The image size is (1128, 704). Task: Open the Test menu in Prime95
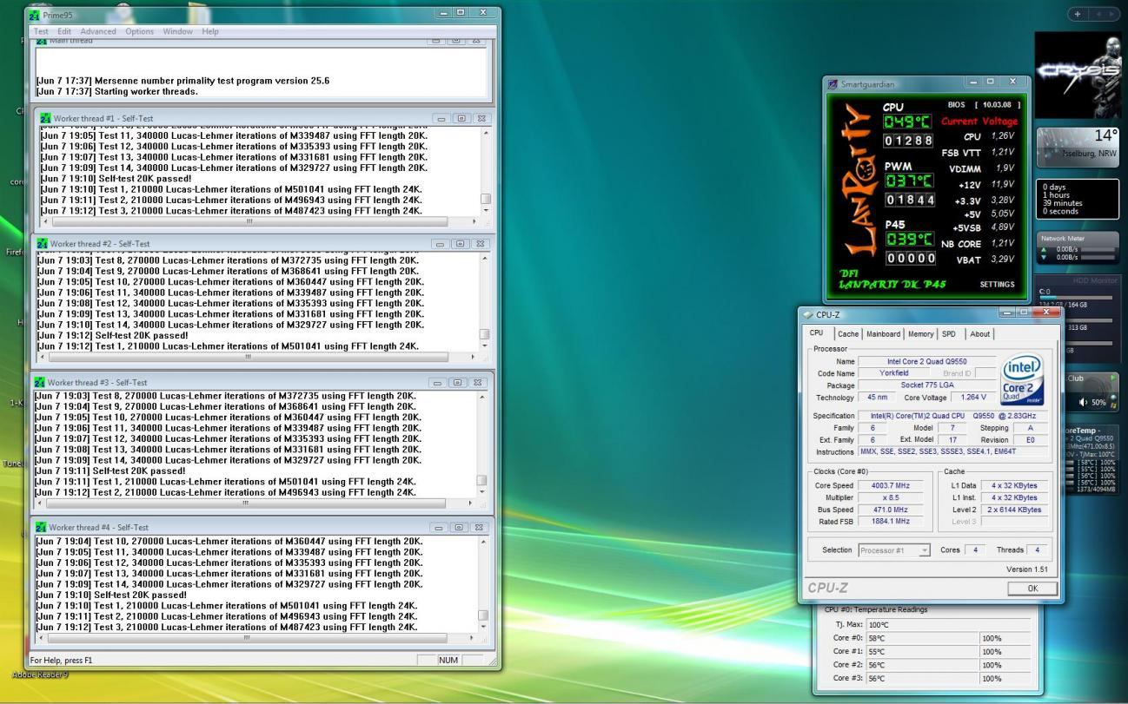tap(41, 31)
